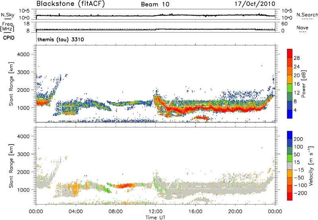Click the "CPID" label

9,38
